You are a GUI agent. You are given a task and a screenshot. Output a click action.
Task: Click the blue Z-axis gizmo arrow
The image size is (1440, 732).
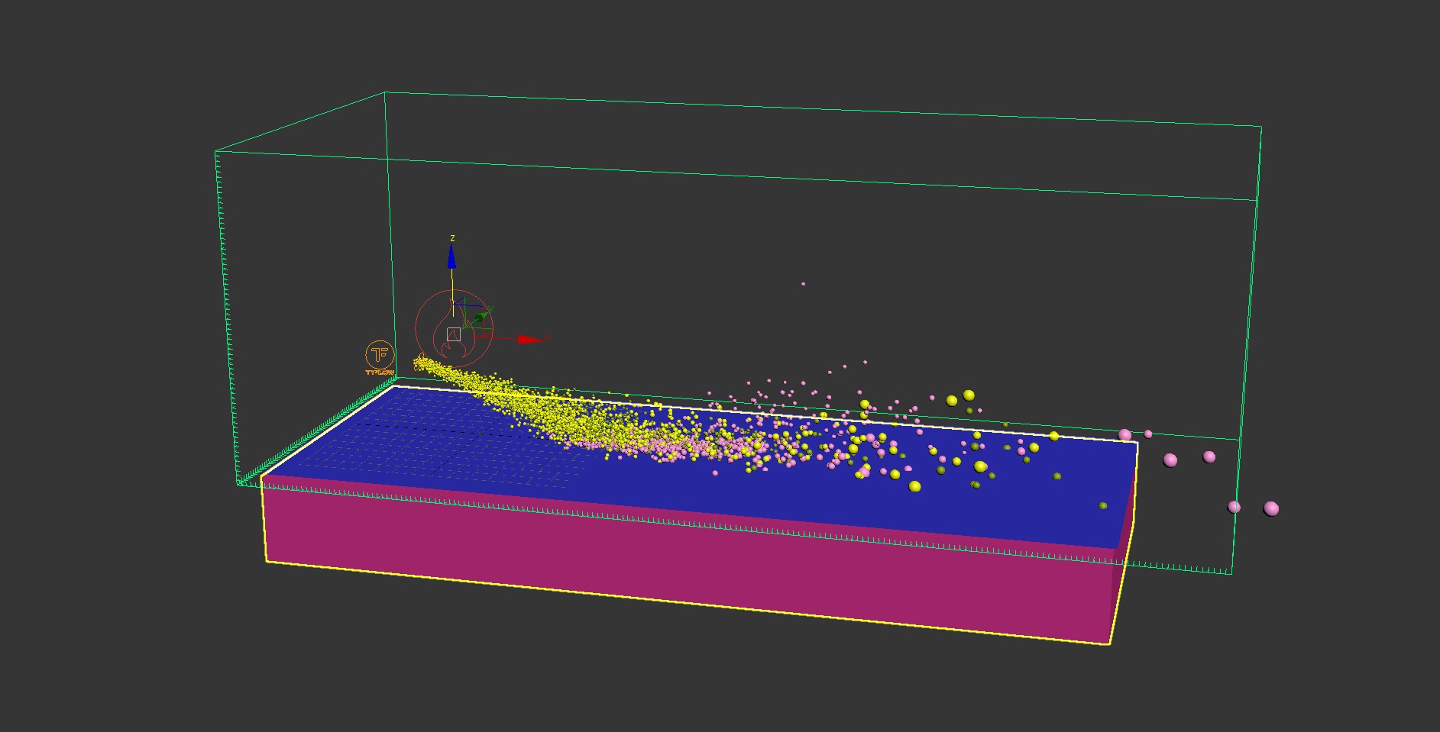451,258
